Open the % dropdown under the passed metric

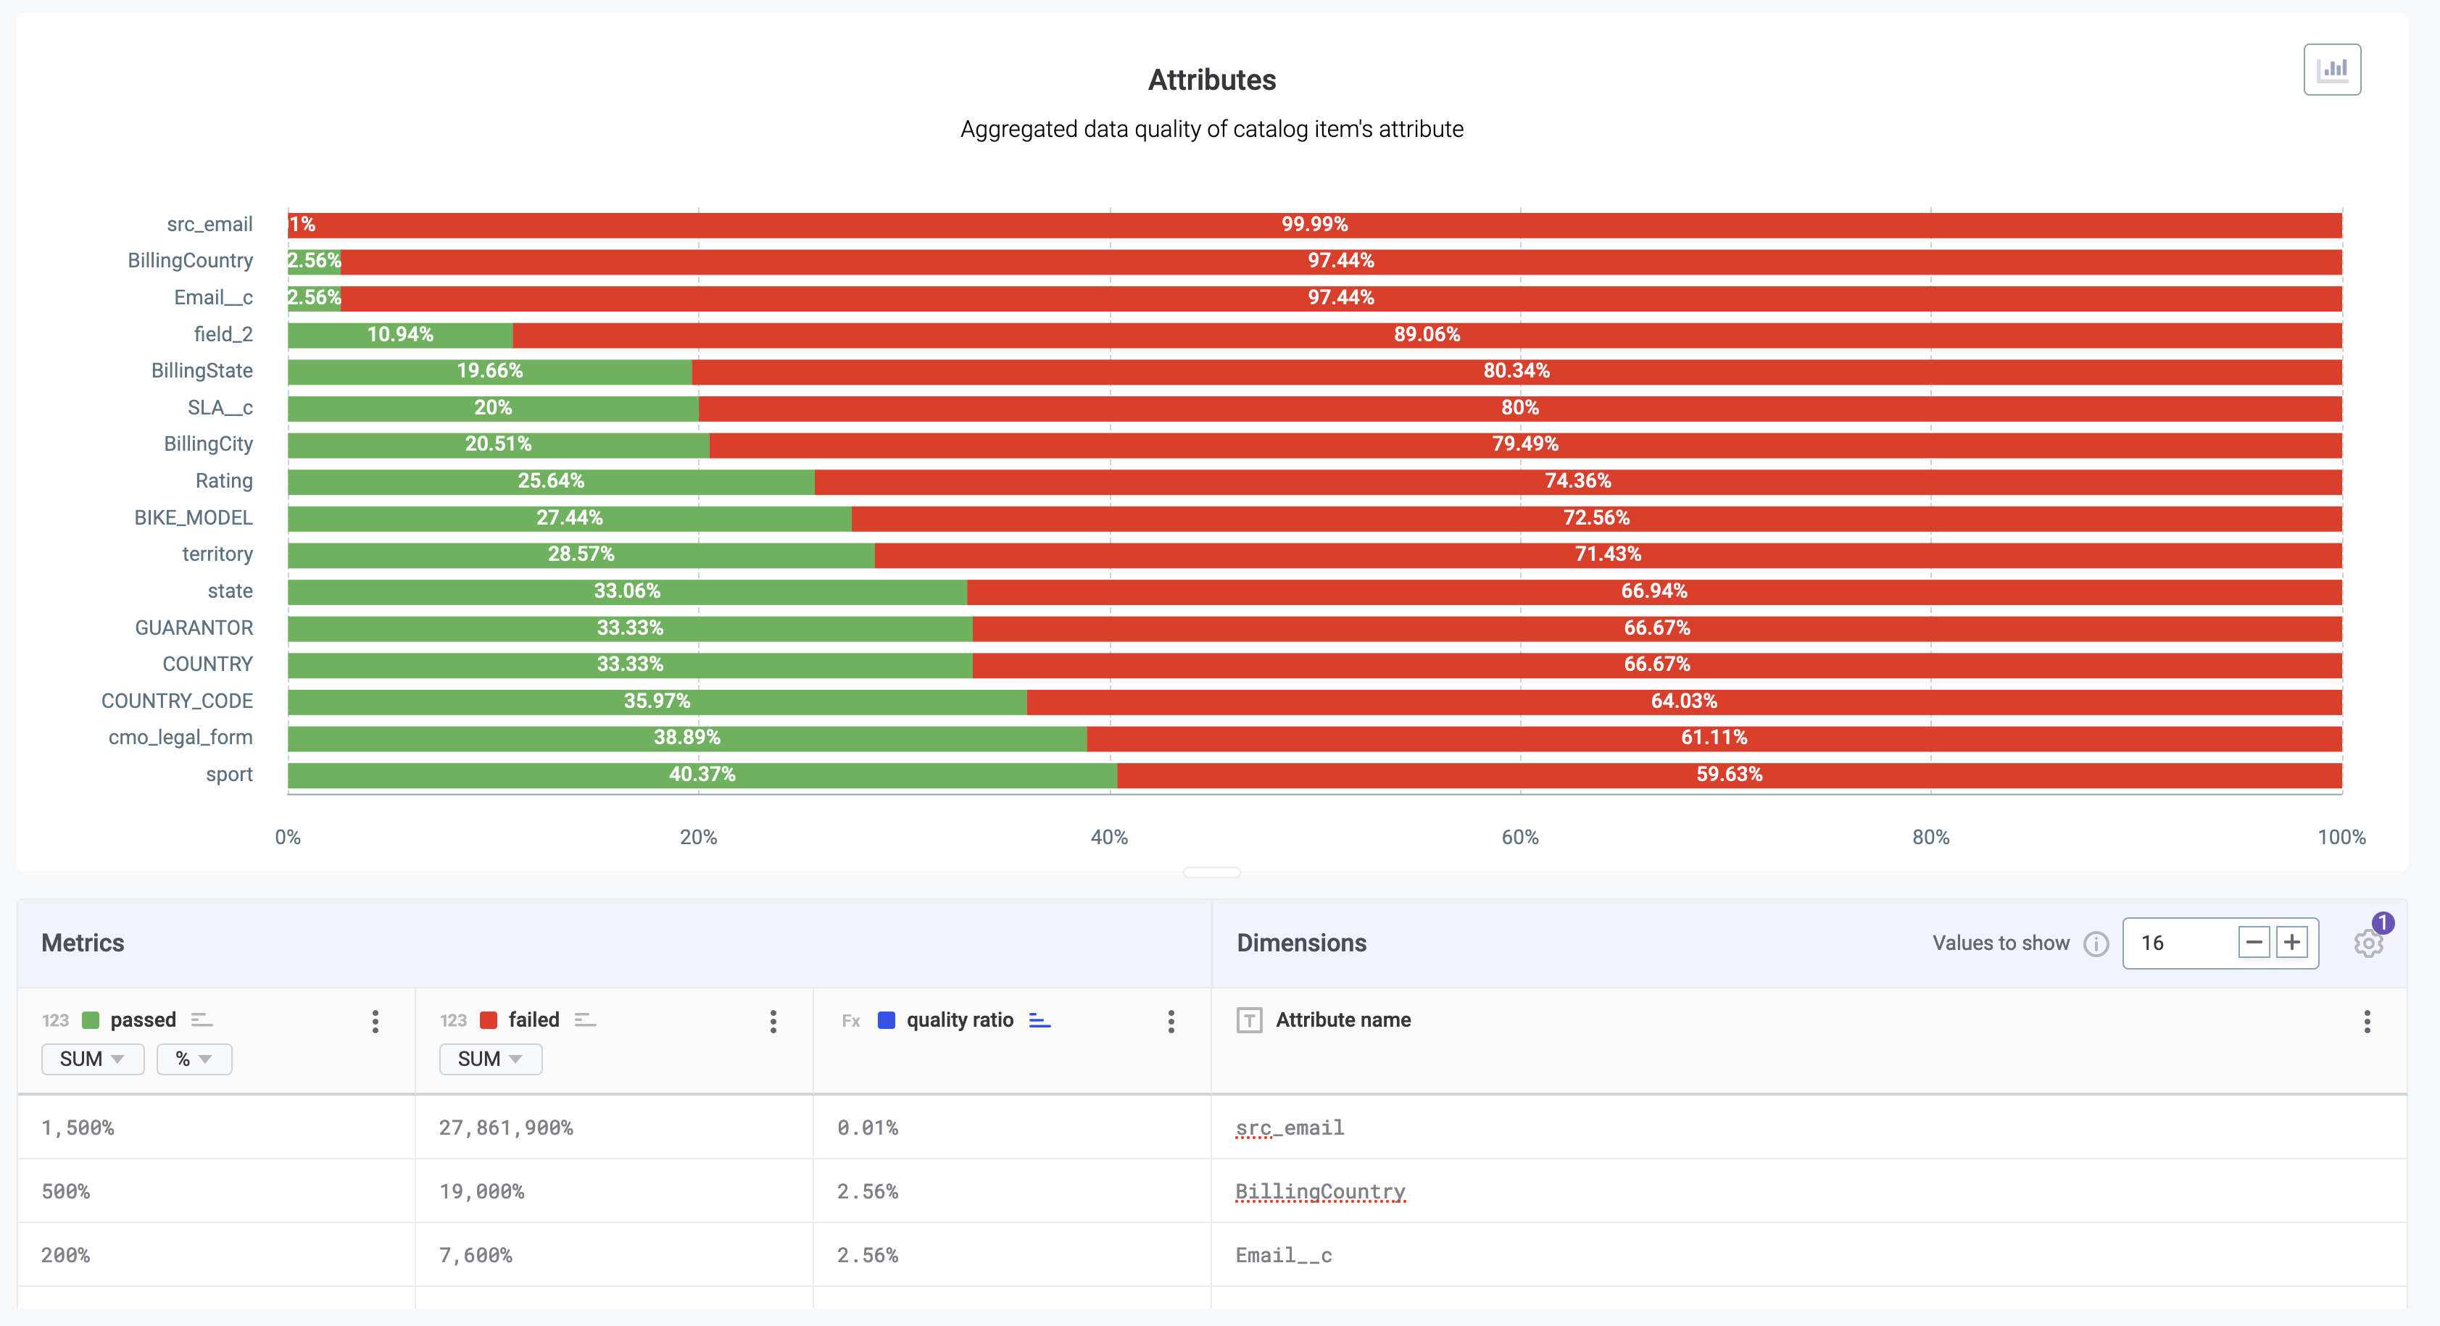coord(194,1059)
